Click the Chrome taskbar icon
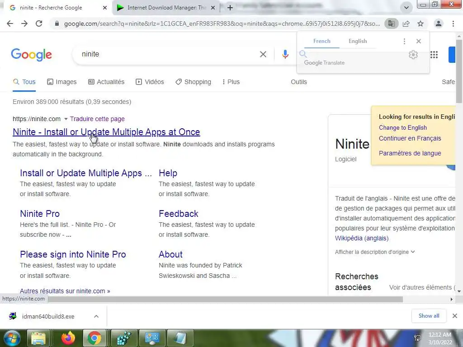 [x=94, y=338]
